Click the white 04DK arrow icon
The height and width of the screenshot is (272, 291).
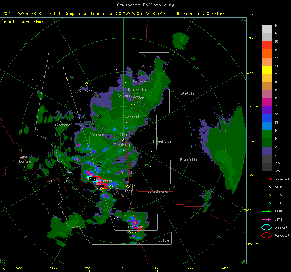pyautogui.click(x=266, y=187)
